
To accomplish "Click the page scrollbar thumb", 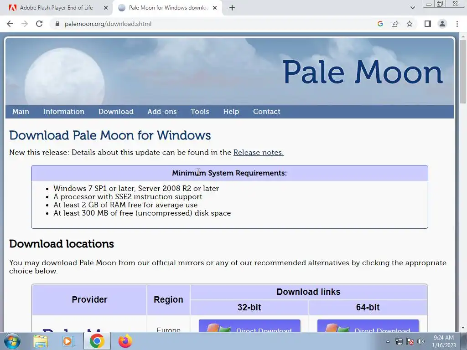I will [463, 72].
